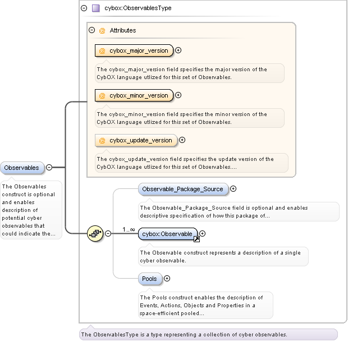Click the @ icon on cybox_minor_version
Viewport: 348px width, 342px height.
pyautogui.click(x=102, y=95)
